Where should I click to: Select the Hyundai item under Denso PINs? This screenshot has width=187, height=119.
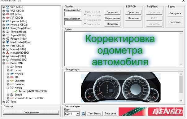(19, 74)
